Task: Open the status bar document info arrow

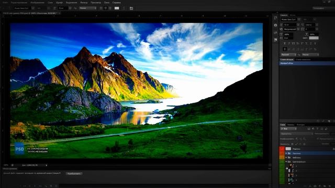Action: (x=47, y=165)
